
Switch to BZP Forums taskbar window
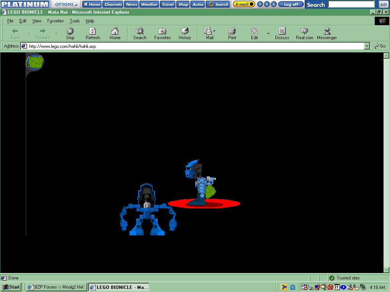click(x=57, y=287)
